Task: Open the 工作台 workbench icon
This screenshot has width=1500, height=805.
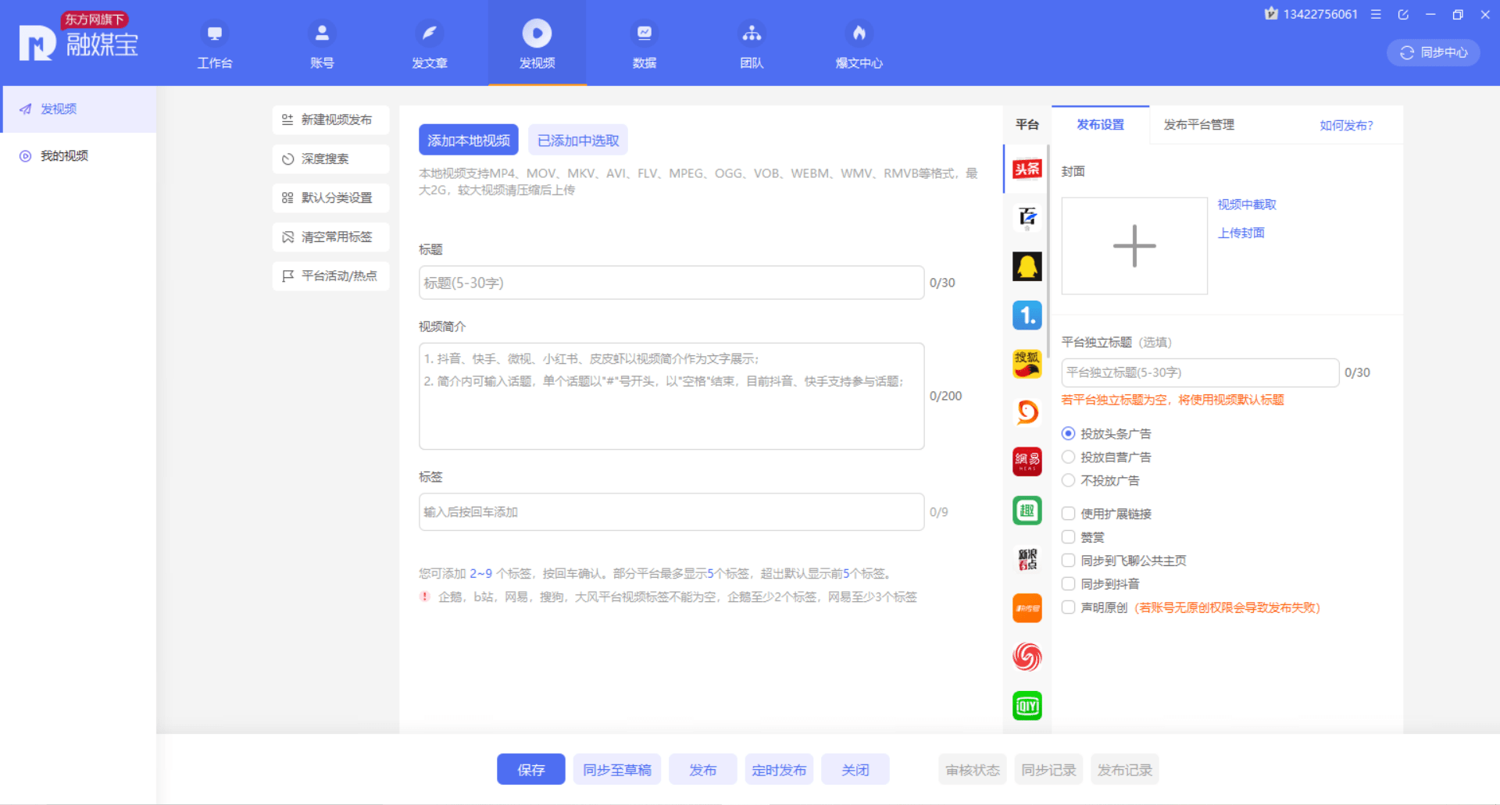Action: tap(215, 34)
